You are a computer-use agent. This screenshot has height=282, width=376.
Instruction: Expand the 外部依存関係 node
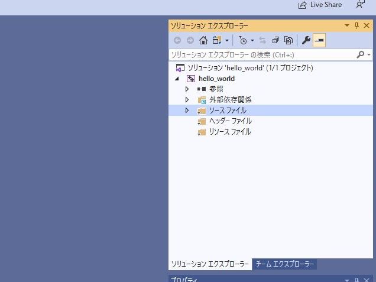click(x=187, y=100)
